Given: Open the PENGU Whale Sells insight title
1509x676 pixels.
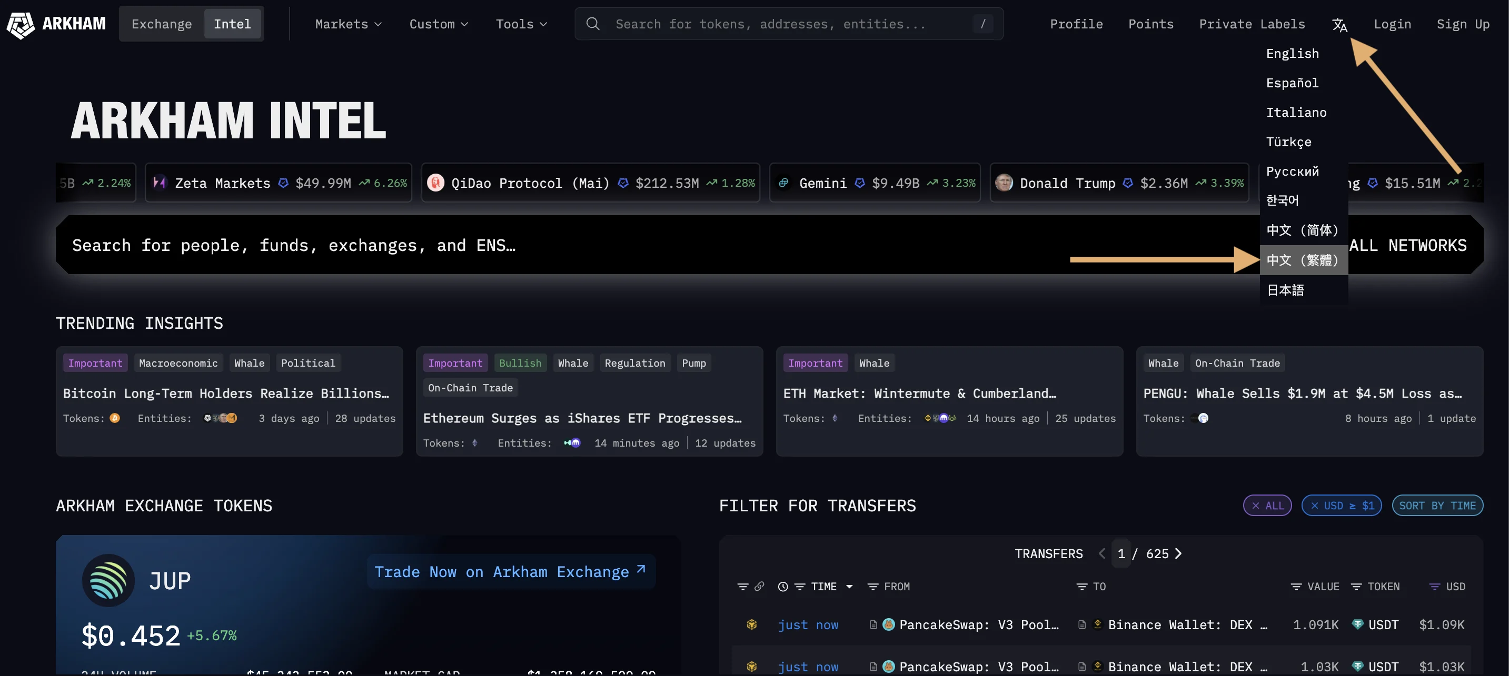Looking at the screenshot, I should [1302, 394].
